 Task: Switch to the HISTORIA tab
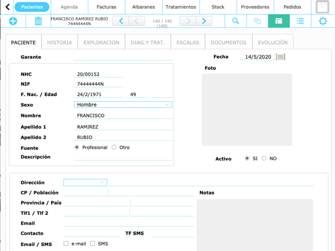pos(60,42)
